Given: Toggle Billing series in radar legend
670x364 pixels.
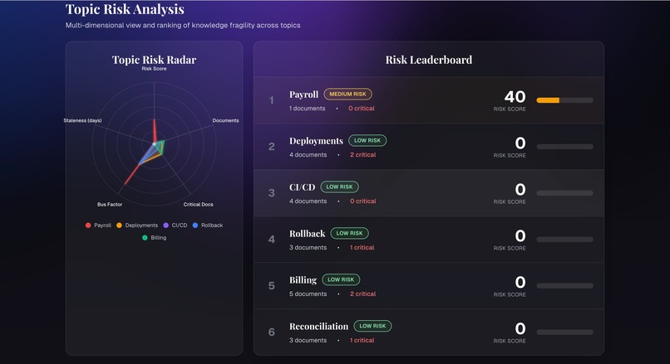Looking at the screenshot, I should pyautogui.click(x=155, y=237).
